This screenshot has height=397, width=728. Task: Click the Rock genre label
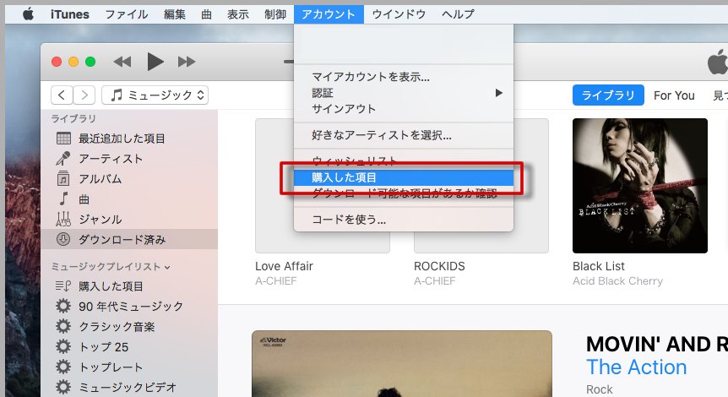600,389
